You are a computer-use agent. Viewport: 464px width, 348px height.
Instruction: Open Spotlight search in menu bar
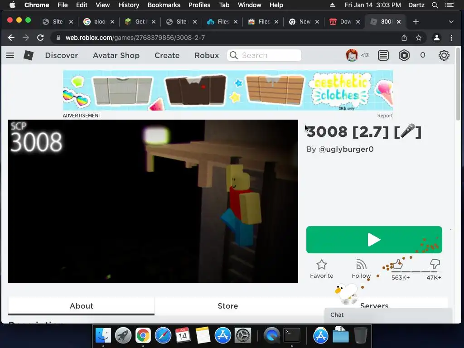(x=435, y=5)
